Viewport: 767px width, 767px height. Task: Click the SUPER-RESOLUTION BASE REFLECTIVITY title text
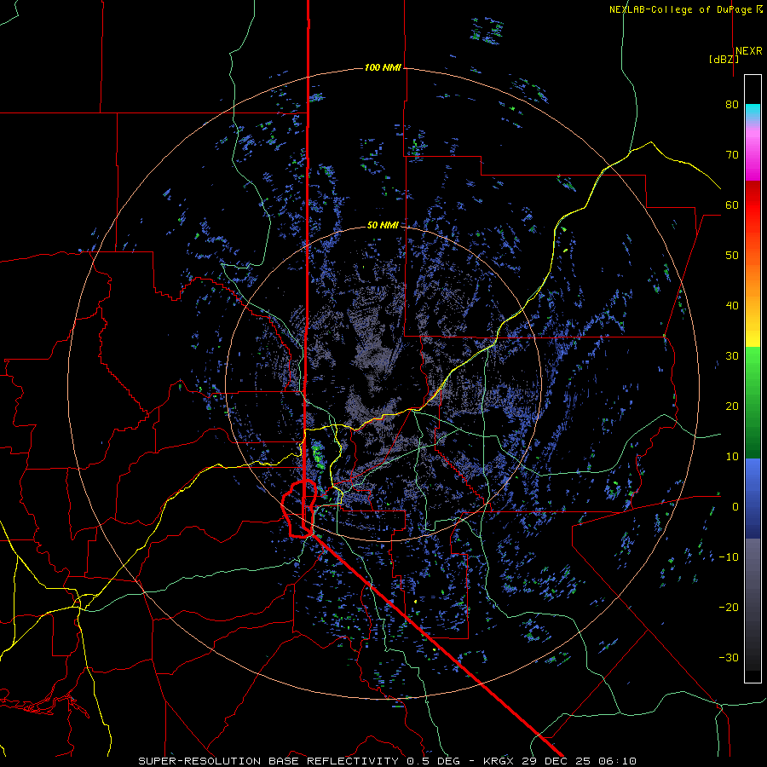[x=268, y=761]
